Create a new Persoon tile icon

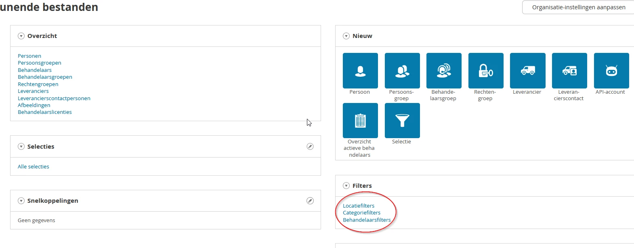point(360,71)
